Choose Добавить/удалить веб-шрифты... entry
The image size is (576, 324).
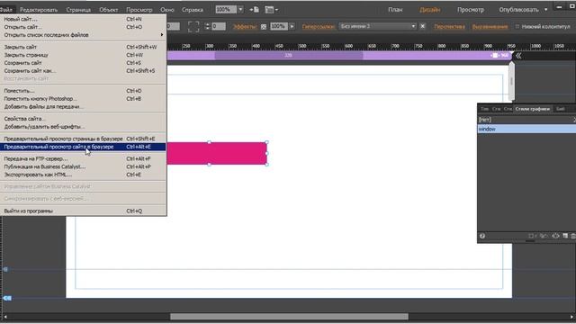(x=83, y=127)
